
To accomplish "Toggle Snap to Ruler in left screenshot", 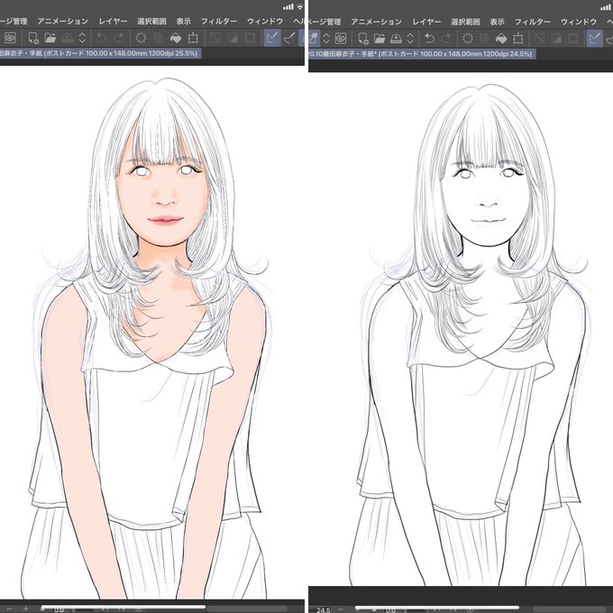I will click(x=272, y=38).
